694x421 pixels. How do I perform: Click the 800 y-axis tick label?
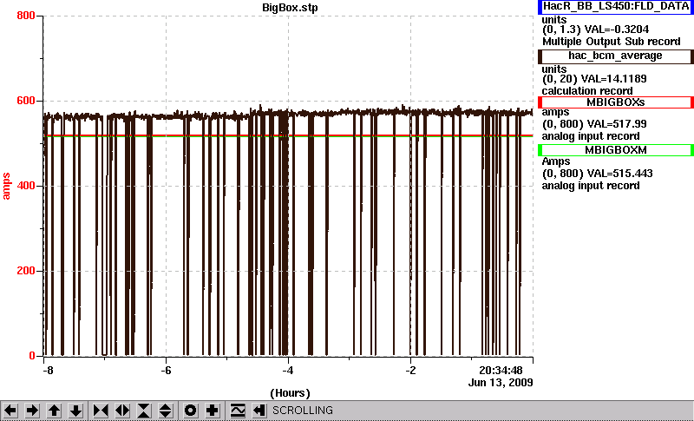pyautogui.click(x=26, y=16)
